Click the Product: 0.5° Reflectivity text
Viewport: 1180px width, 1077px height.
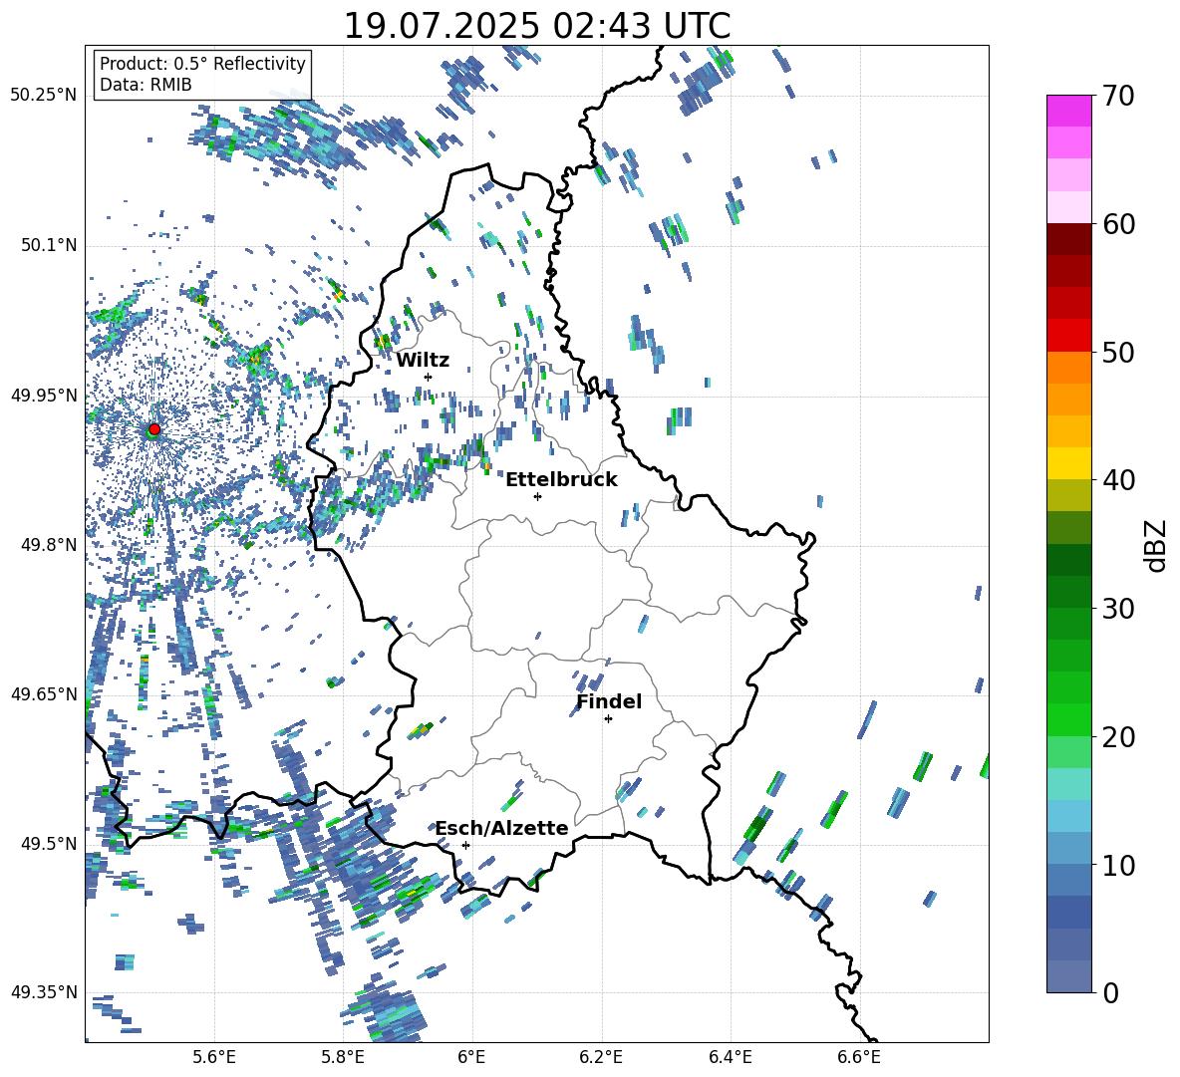[202, 63]
